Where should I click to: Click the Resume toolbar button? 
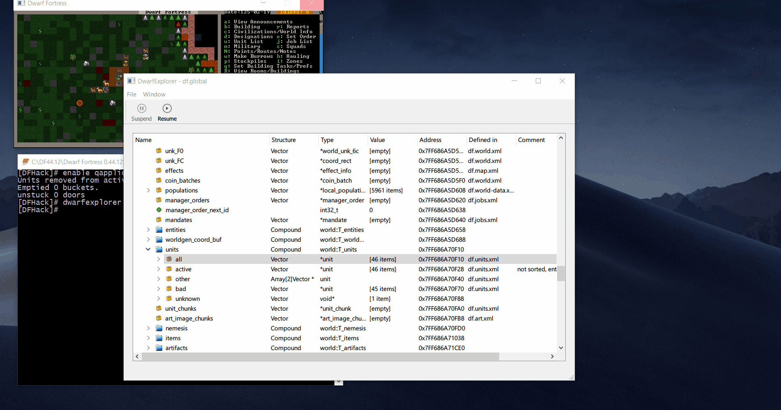(x=167, y=112)
